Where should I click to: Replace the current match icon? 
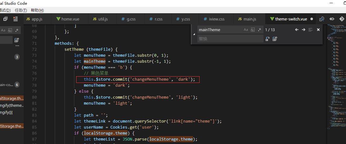coord(267,39)
